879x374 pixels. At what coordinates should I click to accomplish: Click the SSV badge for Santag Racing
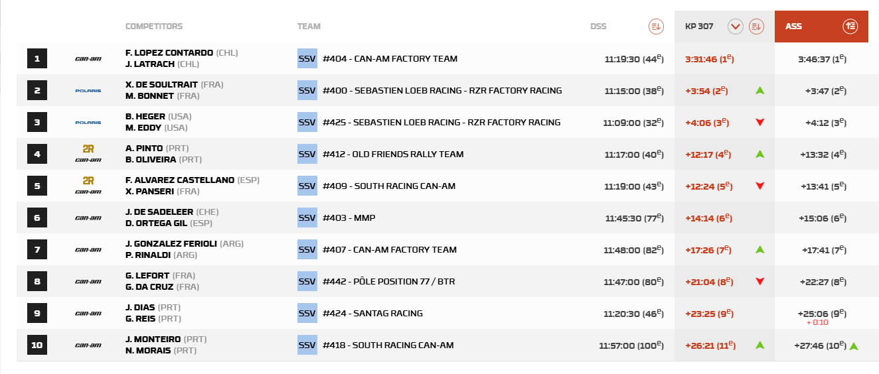click(307, 313)
